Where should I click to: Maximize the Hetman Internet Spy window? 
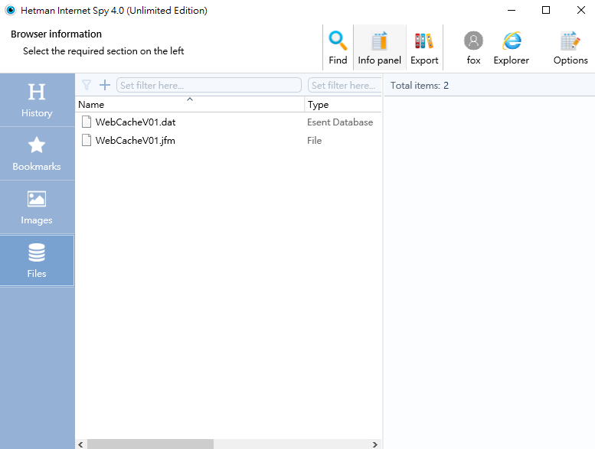point(546,10)
